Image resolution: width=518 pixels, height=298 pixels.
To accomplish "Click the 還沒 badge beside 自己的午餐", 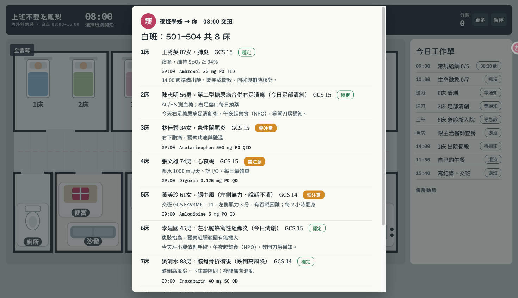I will [x=493, y=160].
